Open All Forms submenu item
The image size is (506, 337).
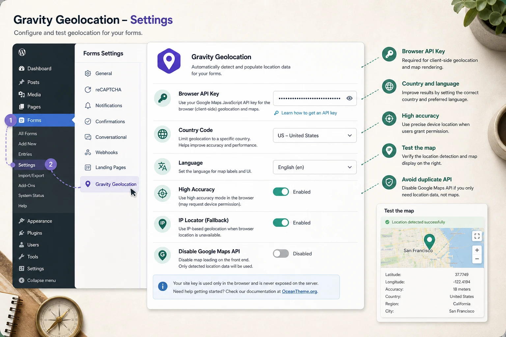tap(28, 134)
